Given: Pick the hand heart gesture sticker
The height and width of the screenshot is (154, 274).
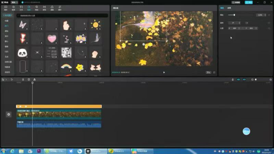Looking at the screenshot, I should click(96, 67).
